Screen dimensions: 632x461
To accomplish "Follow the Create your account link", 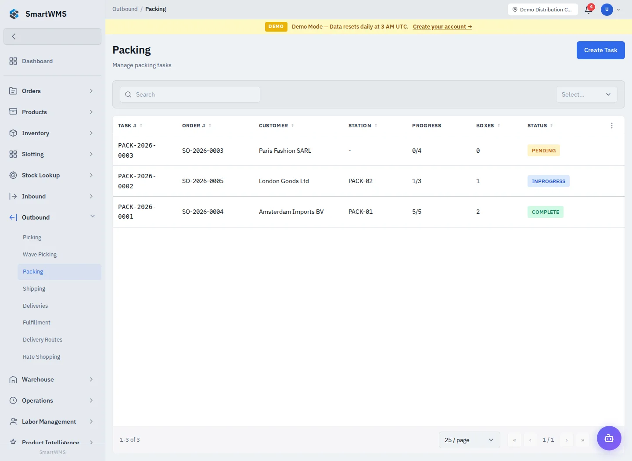I will pyautogui.click(x=442, y=27).
